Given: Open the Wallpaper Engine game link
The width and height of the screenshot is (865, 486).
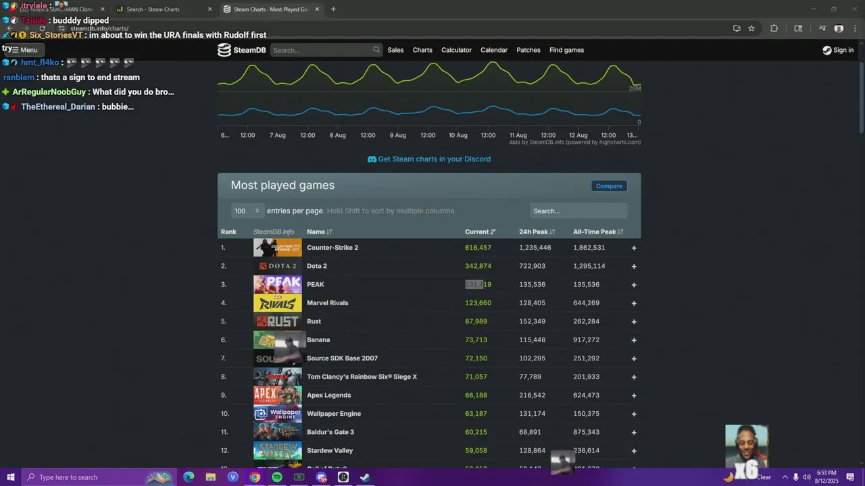Looking at the screenshot, I should click(x=334, y=414).
